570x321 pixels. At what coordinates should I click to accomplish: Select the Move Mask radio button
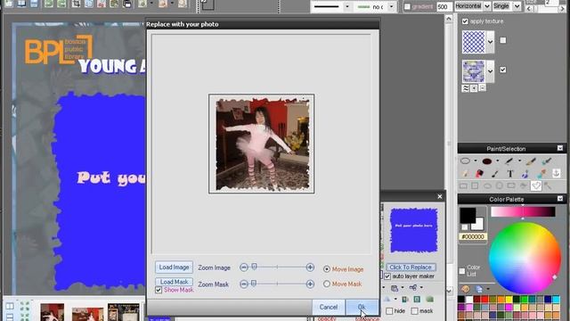click(x=327, y=284)
